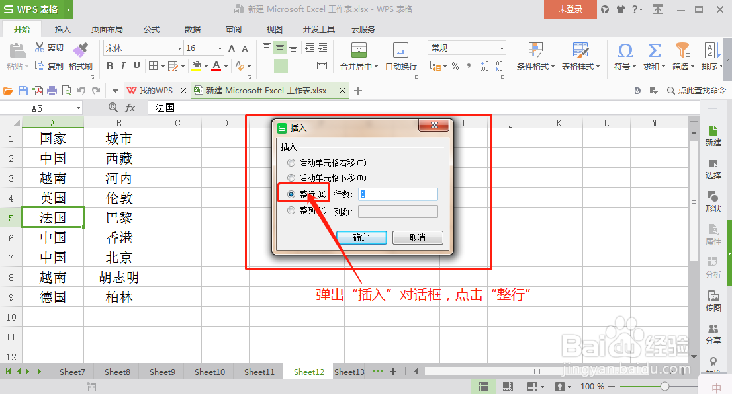Screen dimensions: 732x394
Task: Click the Print icon in quick toolbar
Action: tap(52, 91)
